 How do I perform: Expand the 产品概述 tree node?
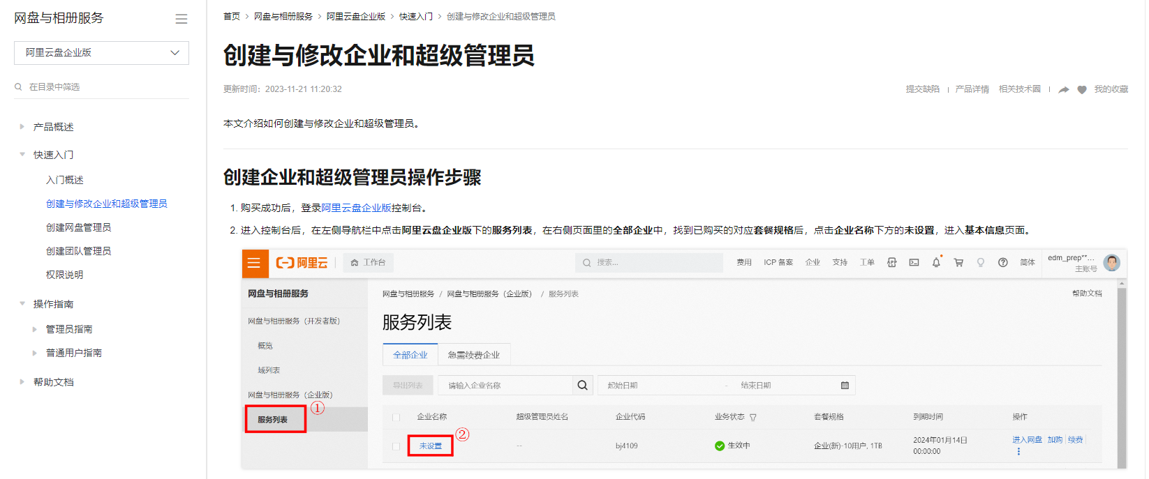click(22, 127)
